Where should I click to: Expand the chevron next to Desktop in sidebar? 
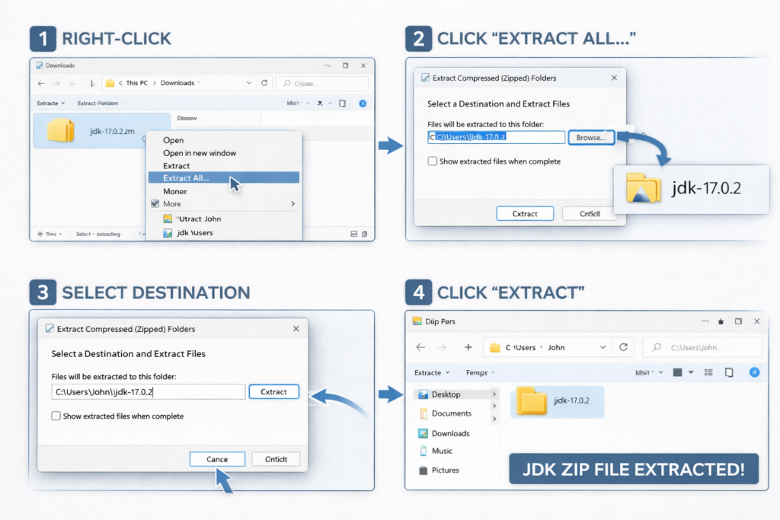pos(494,394)
